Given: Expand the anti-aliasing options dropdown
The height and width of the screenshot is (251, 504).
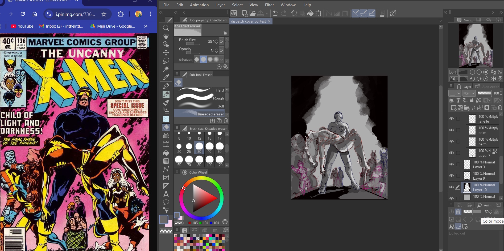Looking at the screenshot, I should [x=222, y=59].
